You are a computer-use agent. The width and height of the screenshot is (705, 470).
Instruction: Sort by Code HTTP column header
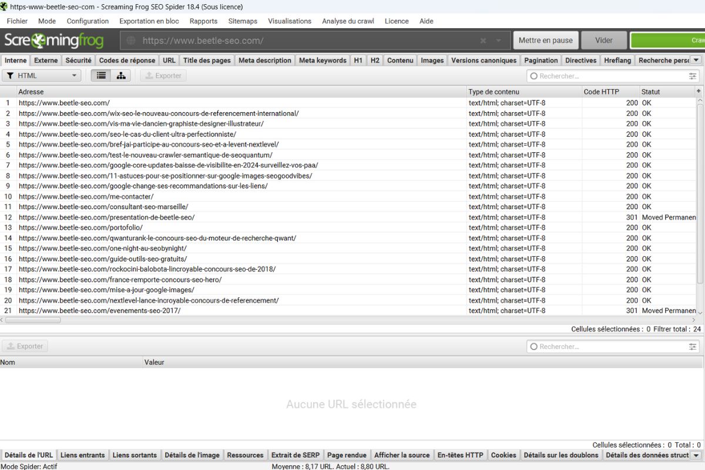tap(610, 92)
